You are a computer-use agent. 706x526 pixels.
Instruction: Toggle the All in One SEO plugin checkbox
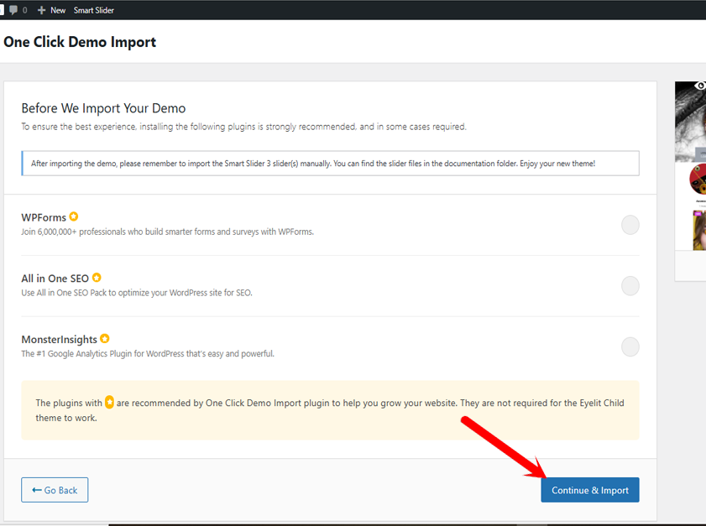pos(630,286)
